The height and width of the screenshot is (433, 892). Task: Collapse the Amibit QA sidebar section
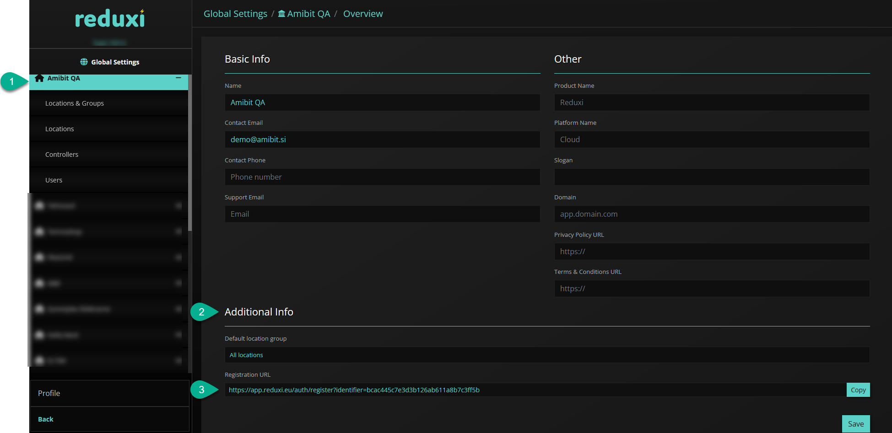(178, 78)
